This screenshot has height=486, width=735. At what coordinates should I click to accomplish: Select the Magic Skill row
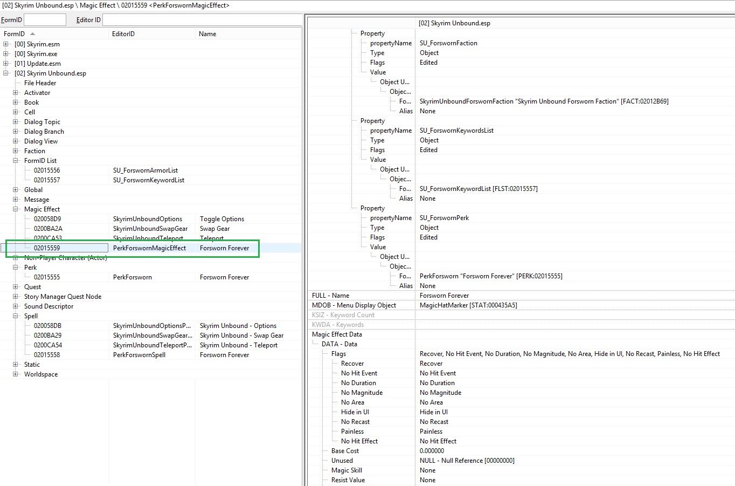click(x=521, y=470)
